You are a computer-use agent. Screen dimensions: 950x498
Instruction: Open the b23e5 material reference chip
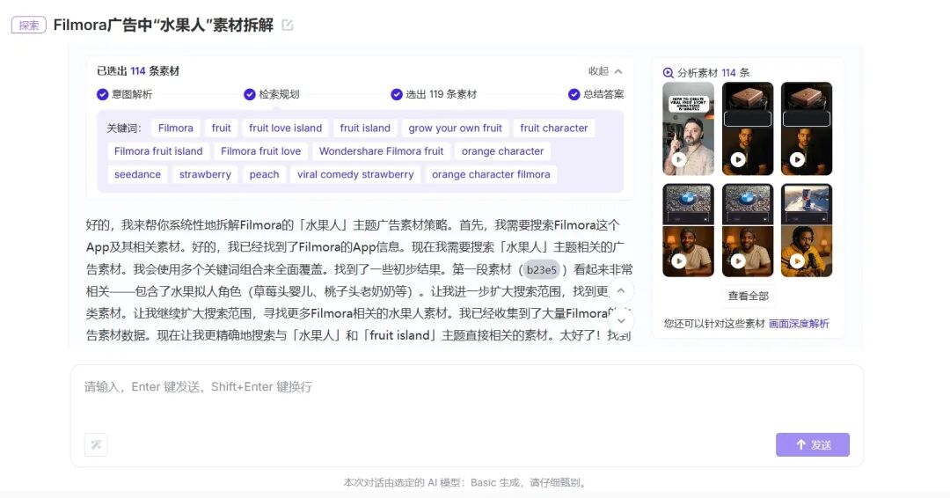coord(541,269)
